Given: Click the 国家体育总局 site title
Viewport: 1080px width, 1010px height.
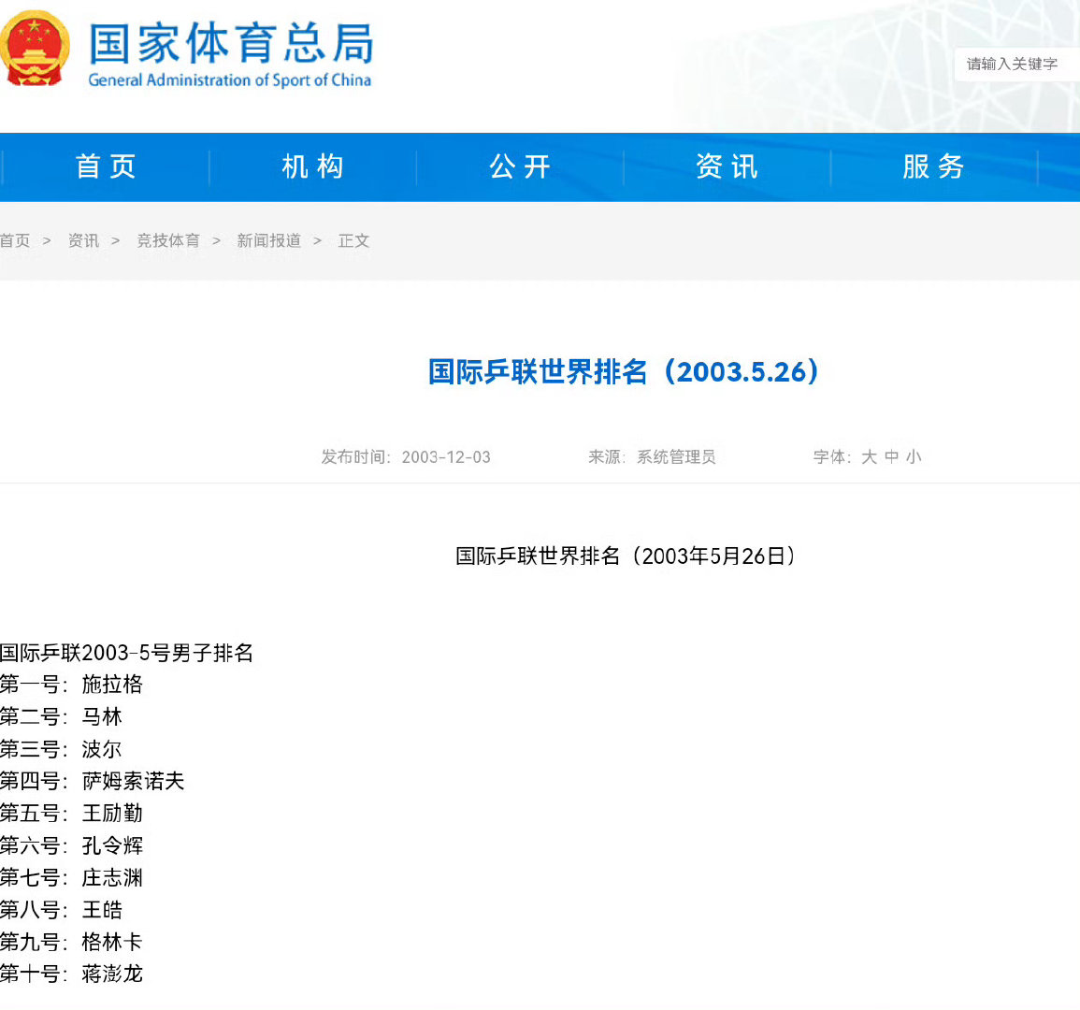Looking at the screenshot, I should click(232, 43).
